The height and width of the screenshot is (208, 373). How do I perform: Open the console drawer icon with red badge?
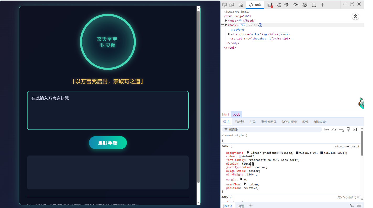point(269,4)
